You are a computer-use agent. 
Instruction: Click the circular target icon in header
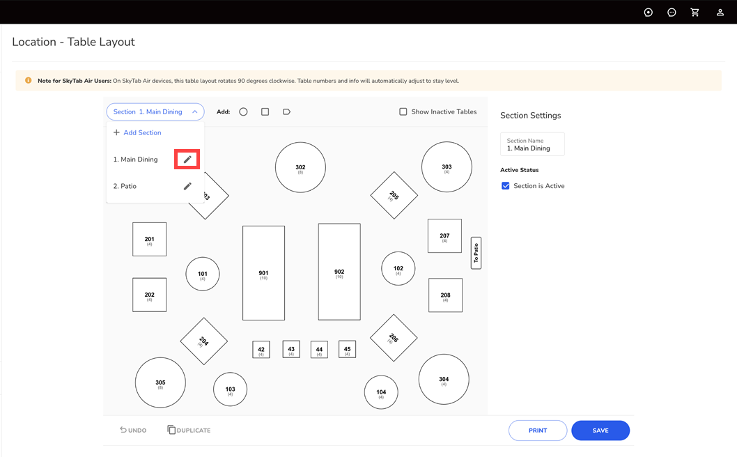[648, 13]
